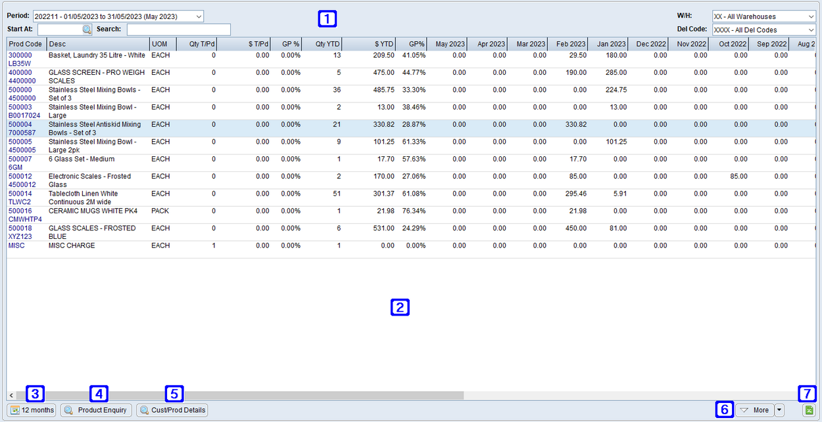Open Product Enquiry
Viewport: 822px width, 422px height.
point(95,410)
